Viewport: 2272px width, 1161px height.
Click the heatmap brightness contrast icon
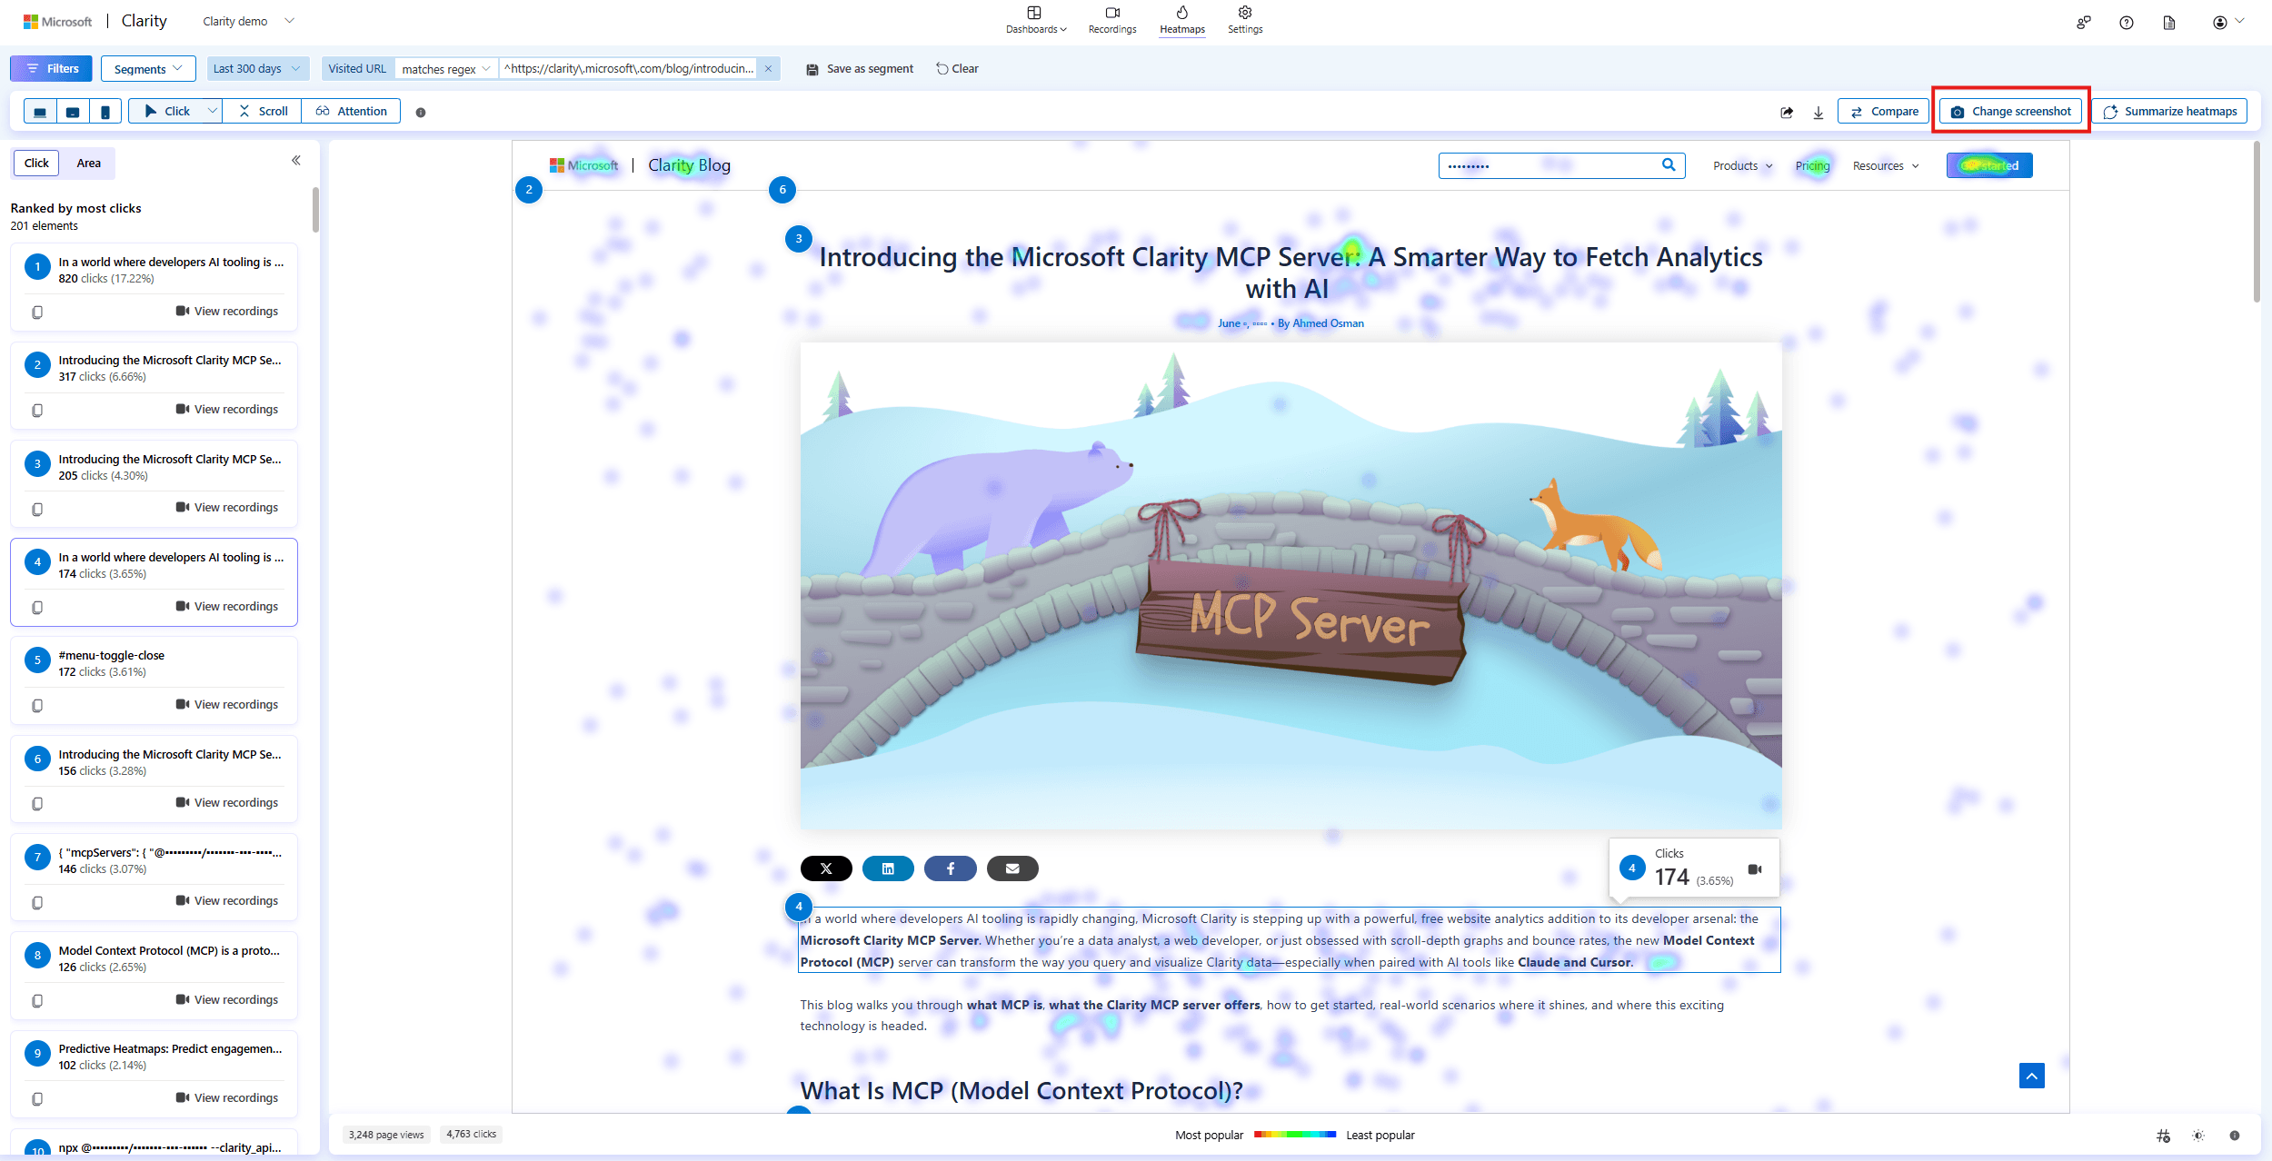(x=2198, y=1136)
